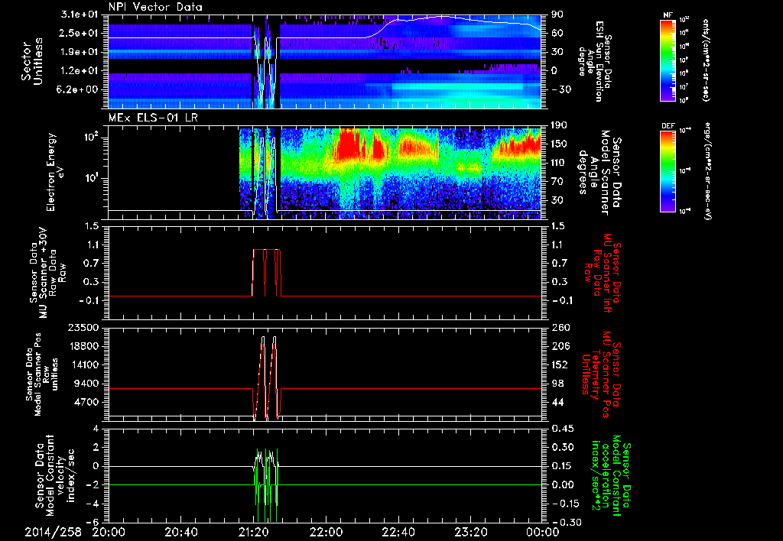Click the green "Model Constant acceleration" label
Image resolution: width=783 pixels, height=541 pixels.
point(609,476)
